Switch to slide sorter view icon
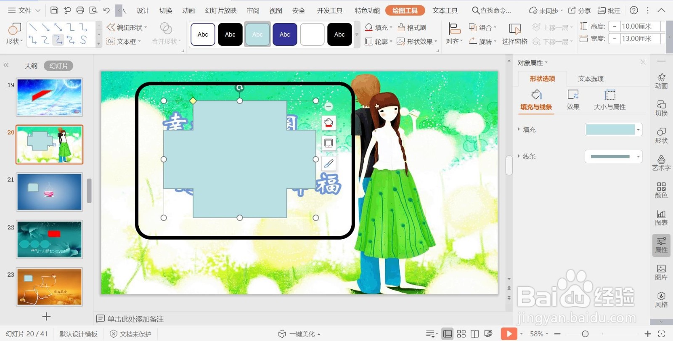 (461, 334)
